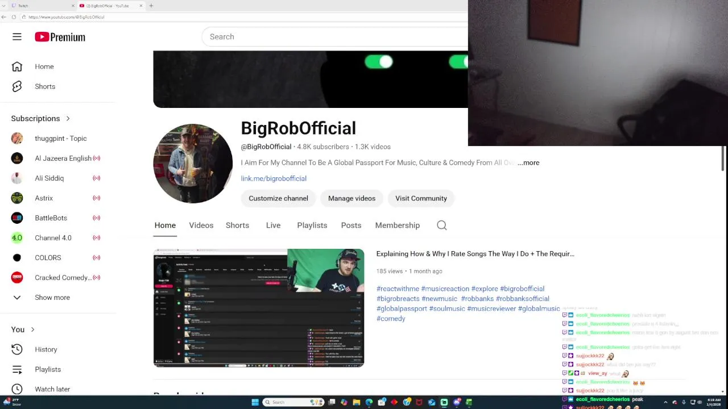
Task: Open the COLORS subscription
Action: coord(48,258)
